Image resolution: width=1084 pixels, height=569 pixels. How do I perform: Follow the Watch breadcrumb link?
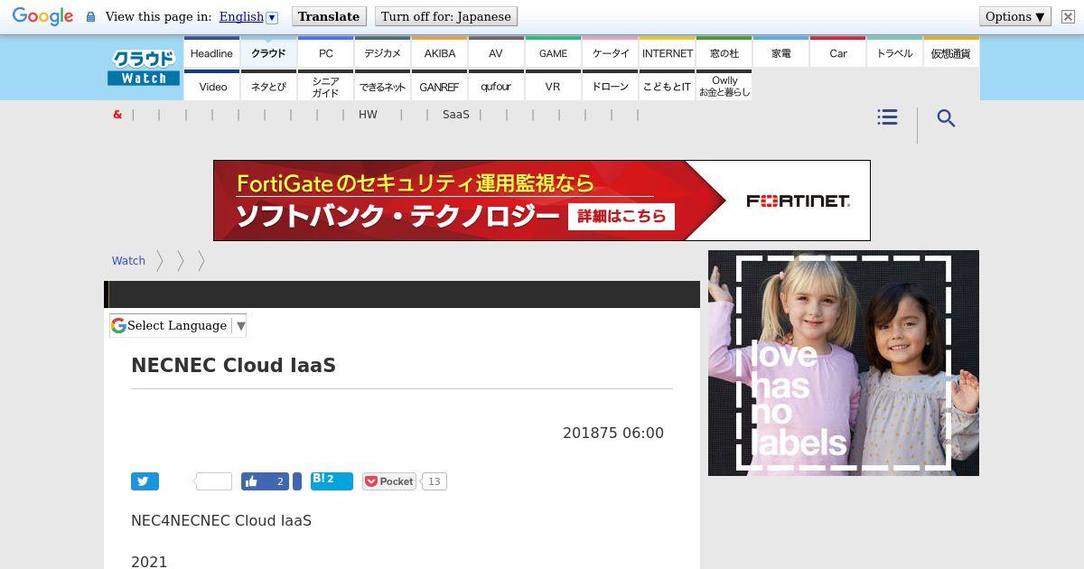[x=128, y=260]
